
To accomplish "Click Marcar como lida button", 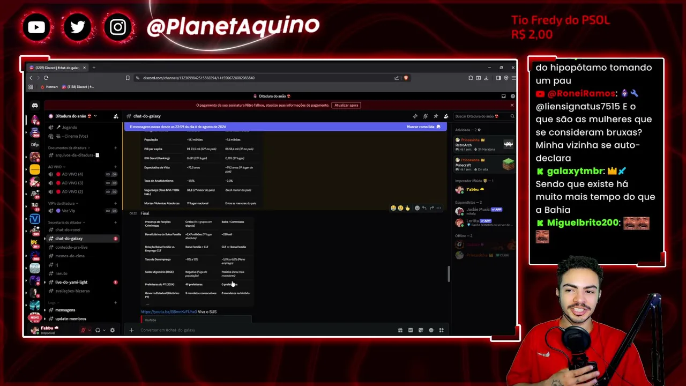I will tap(423, 127).
